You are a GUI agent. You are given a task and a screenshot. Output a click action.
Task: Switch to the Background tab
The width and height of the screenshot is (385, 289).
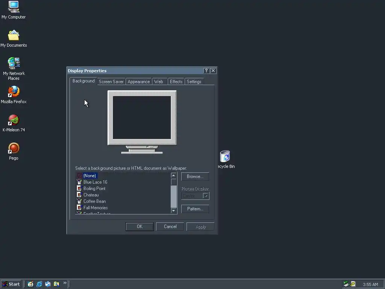83,81
